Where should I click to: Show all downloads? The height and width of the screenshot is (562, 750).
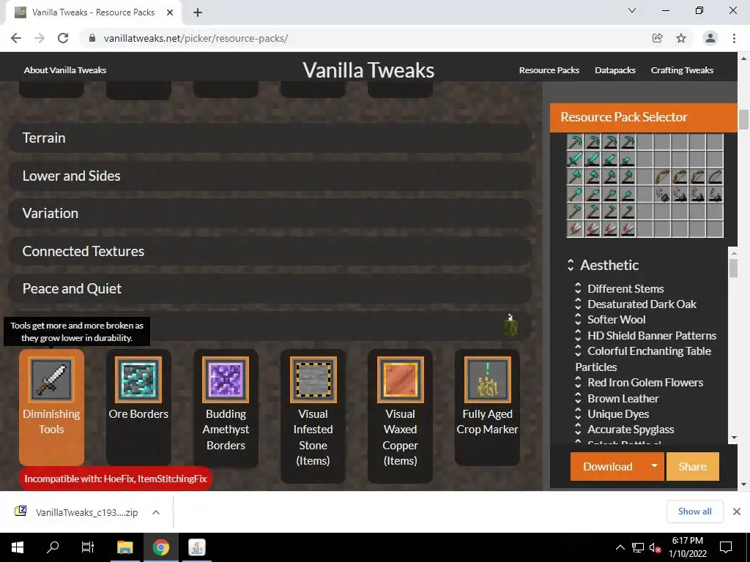(694, 512)
